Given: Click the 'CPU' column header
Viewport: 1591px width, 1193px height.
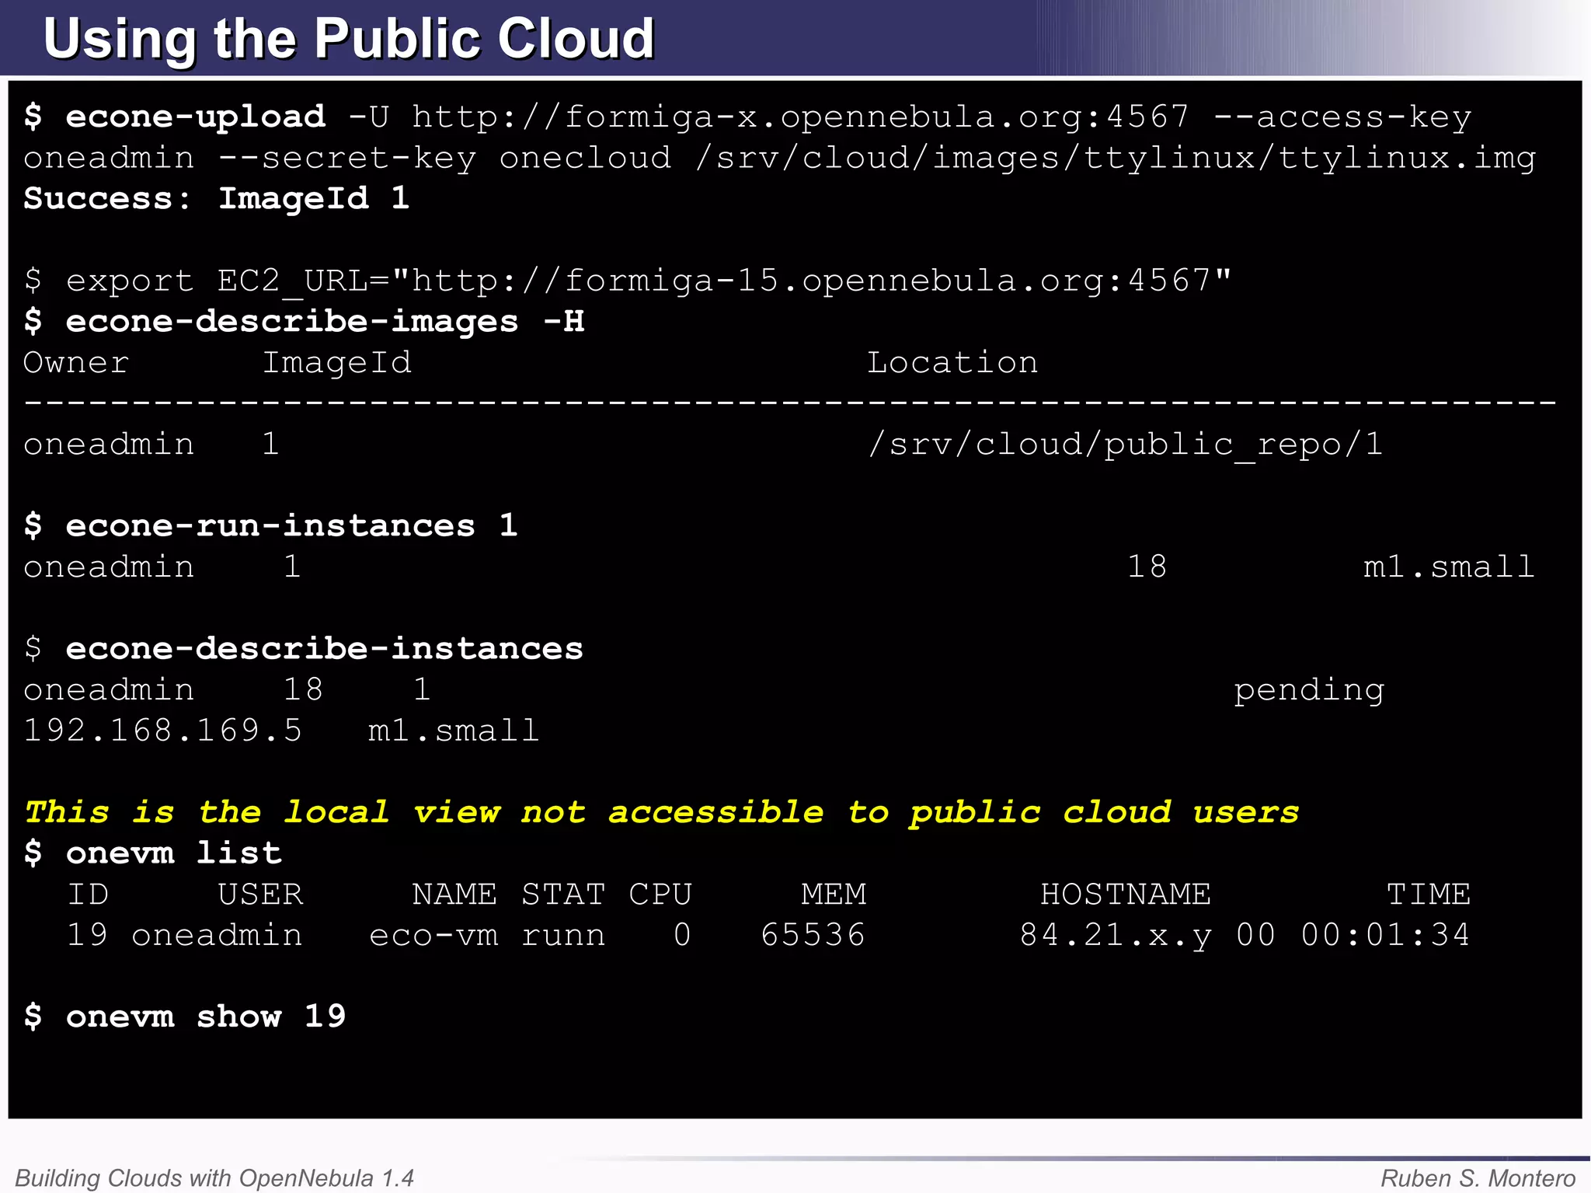Looking at the screenshot, I should coord(660,894).
